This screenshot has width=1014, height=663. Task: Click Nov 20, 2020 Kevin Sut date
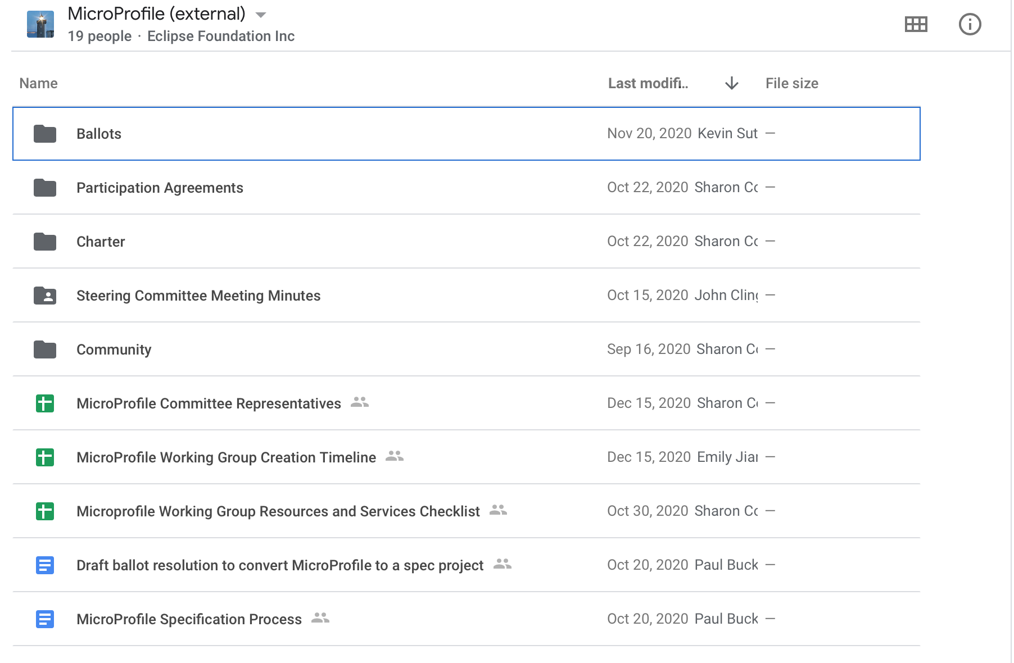pos(682,133)
